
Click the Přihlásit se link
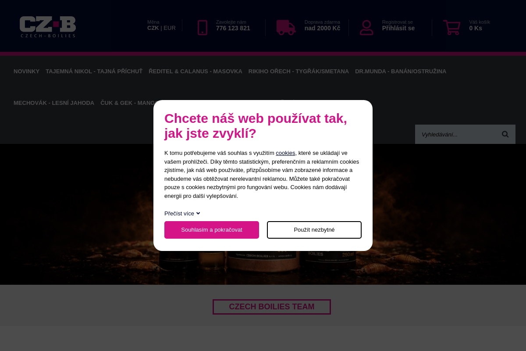tap(398, 28)
